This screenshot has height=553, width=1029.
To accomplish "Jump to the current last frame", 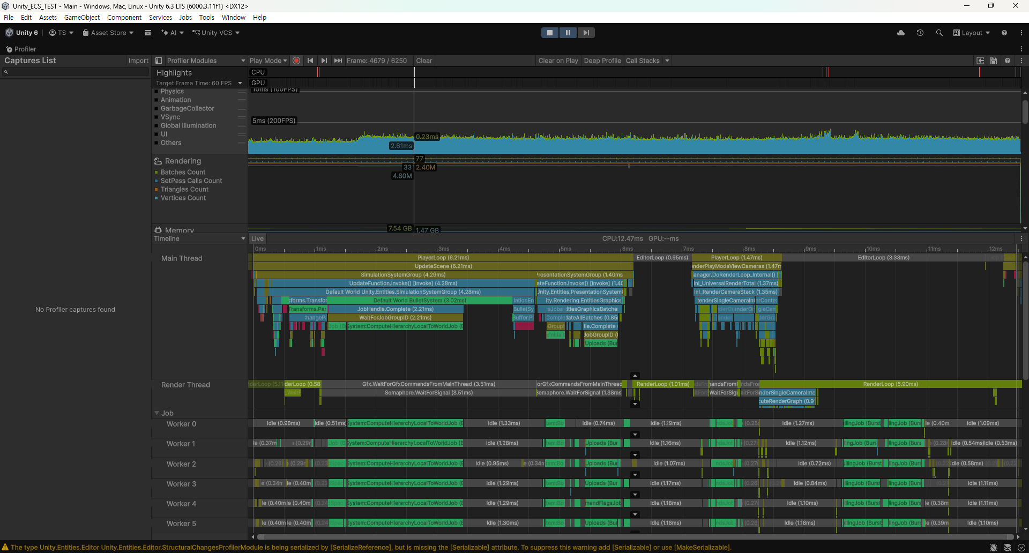I will (338, 61).
